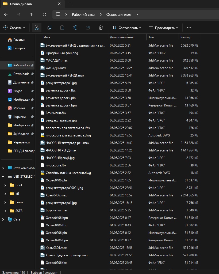Viewport: 219px width, 274px height.
Task: Click the monitor icon in address bar
Action: 58,14
